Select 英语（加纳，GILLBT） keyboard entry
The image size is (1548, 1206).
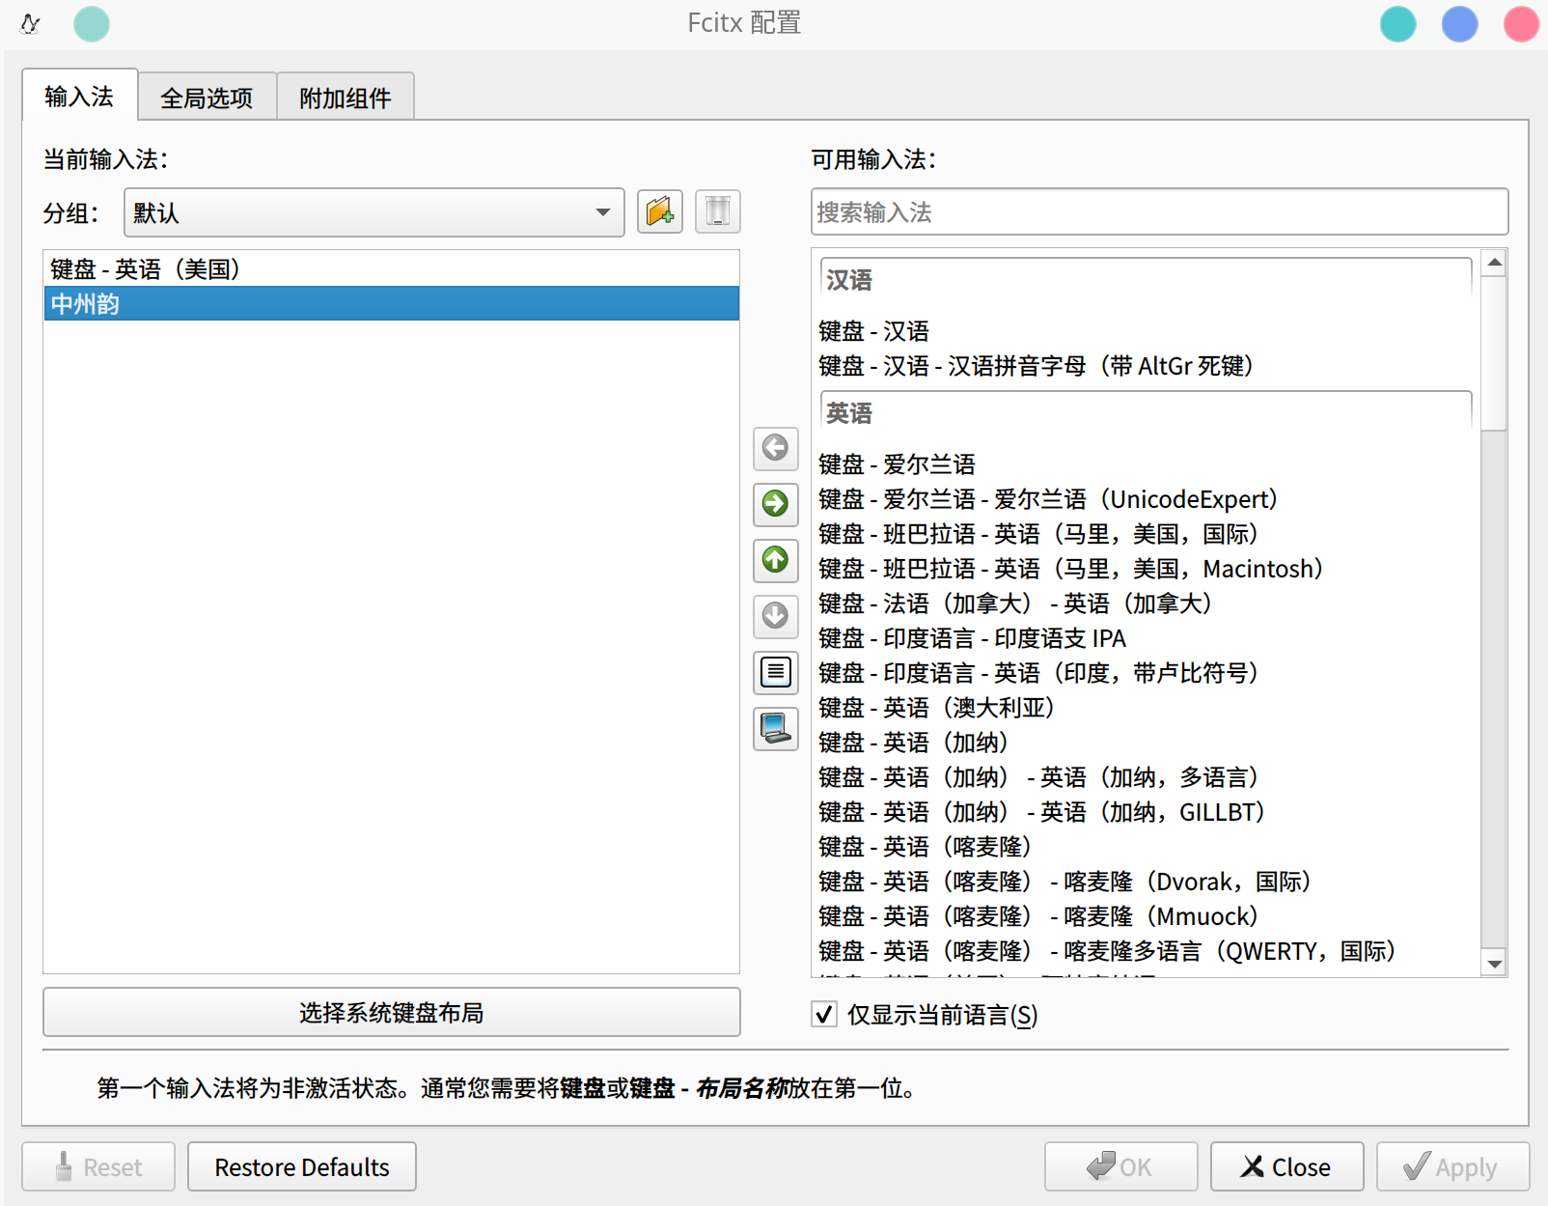click(1146, 812)
